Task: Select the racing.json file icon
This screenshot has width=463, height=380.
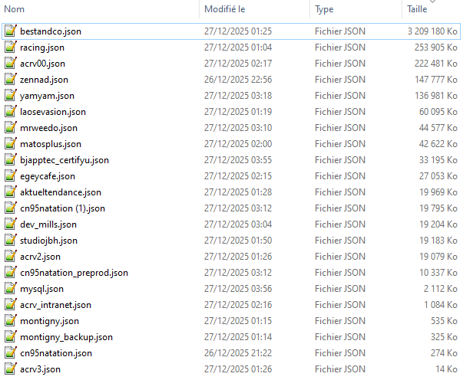Action: point(10,47)
